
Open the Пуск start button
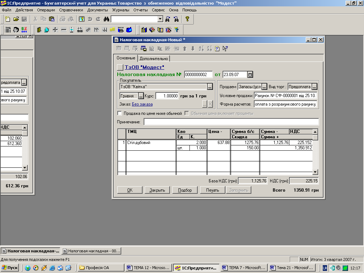[x=10, y=268]
